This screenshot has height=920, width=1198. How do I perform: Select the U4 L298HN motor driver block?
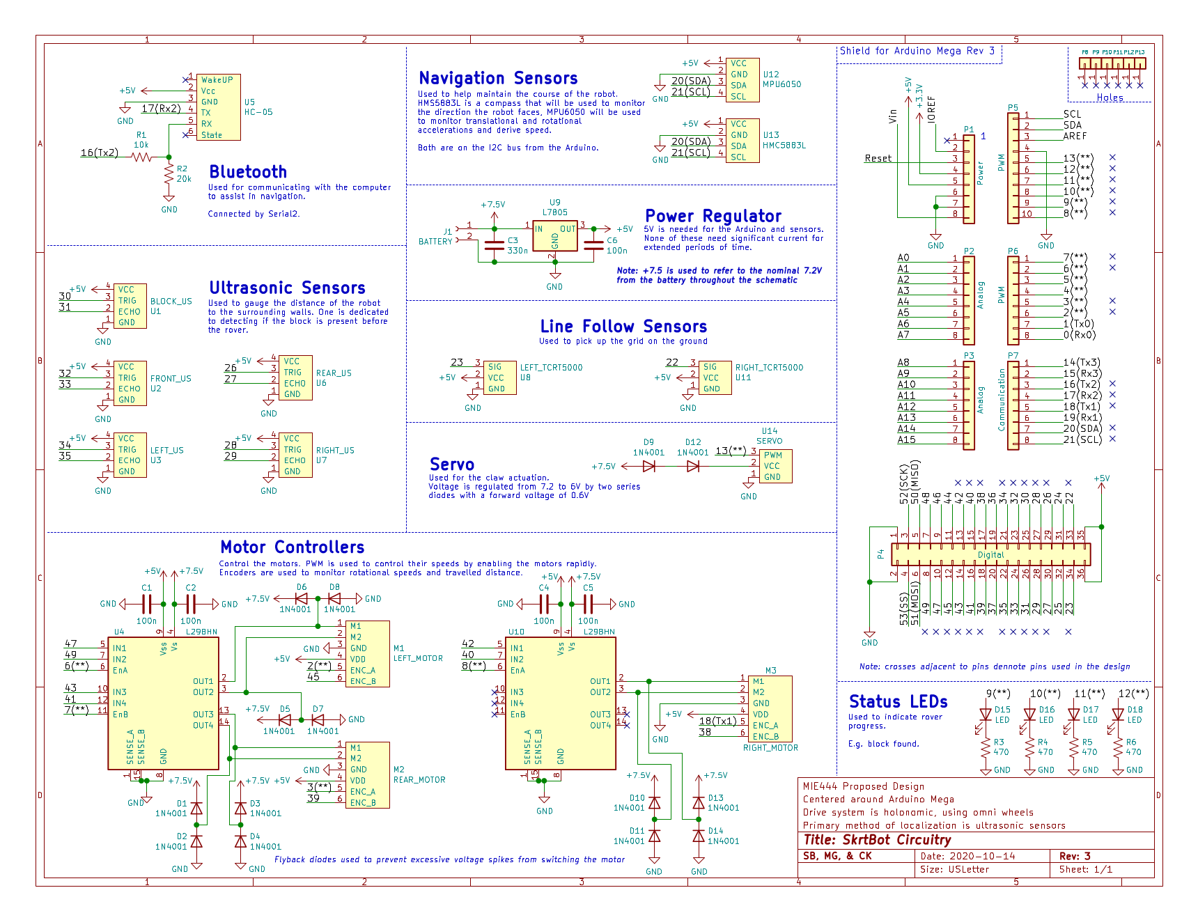164,703
